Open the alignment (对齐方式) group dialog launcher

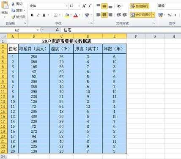pos(154,24)
